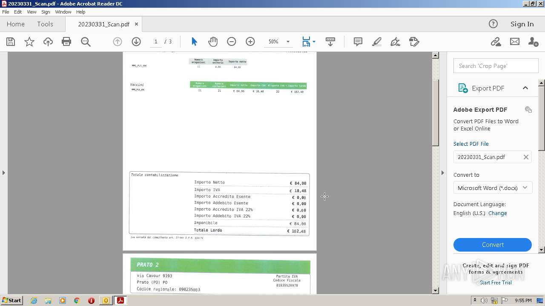Zoom out with the minus button
The height and width of the screenshot is (306, 545).
(232, 42)
